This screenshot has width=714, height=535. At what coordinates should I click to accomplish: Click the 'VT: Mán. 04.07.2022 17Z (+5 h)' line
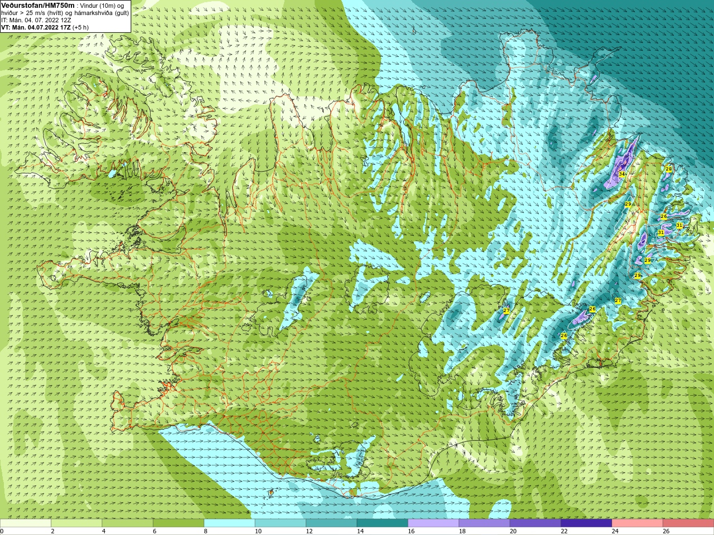click(x=45, y=27)
